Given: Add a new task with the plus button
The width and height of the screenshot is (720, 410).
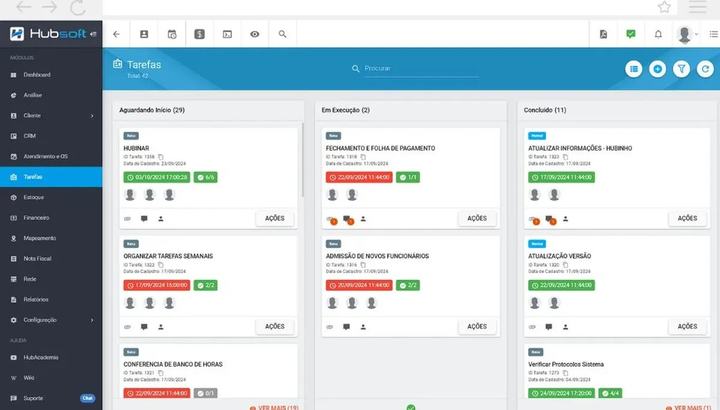Looking at the screenshot, I should pyautogui.click(x=658, y=69).
